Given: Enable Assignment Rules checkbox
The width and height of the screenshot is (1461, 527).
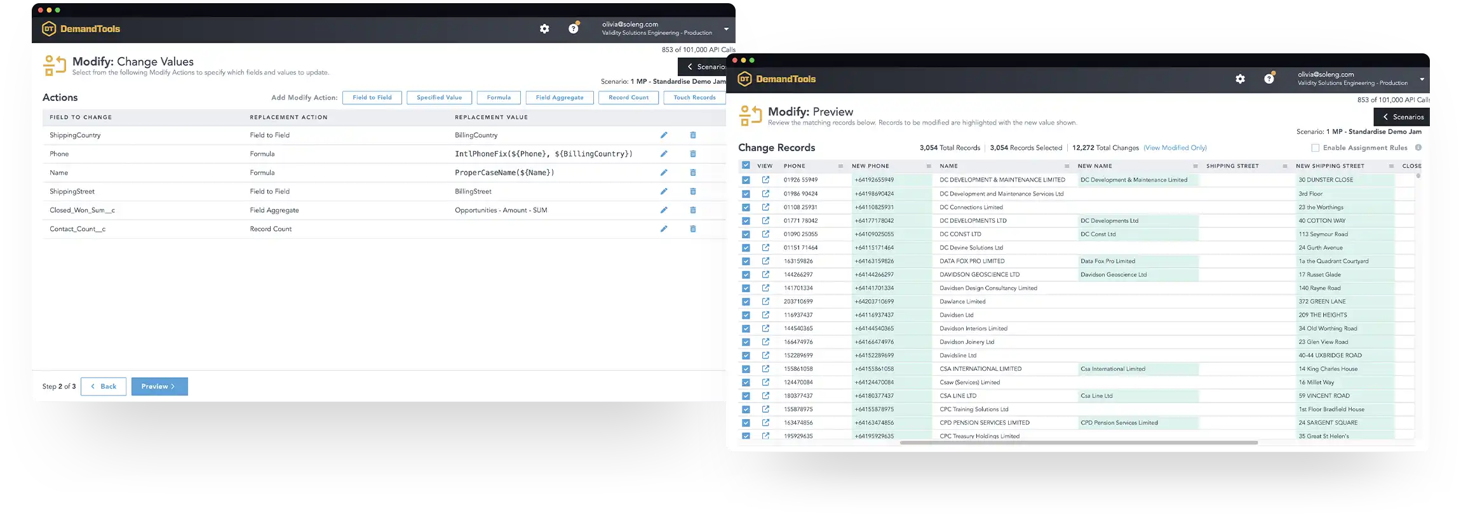Looking at the screenshot, I should 1316,148.
